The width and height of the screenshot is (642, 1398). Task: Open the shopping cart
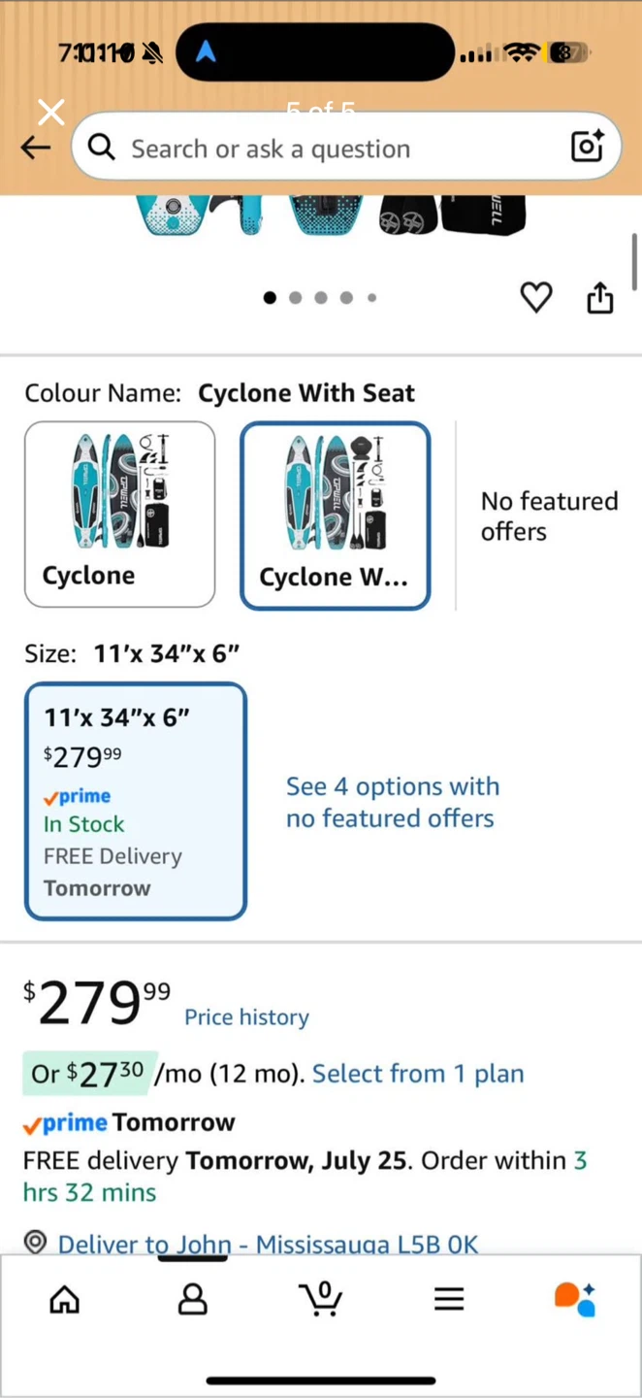pos(321,1298)
